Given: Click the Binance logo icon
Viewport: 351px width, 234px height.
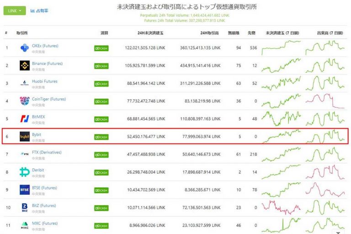Looking at the screenshot, I should [x=25, y=66].
